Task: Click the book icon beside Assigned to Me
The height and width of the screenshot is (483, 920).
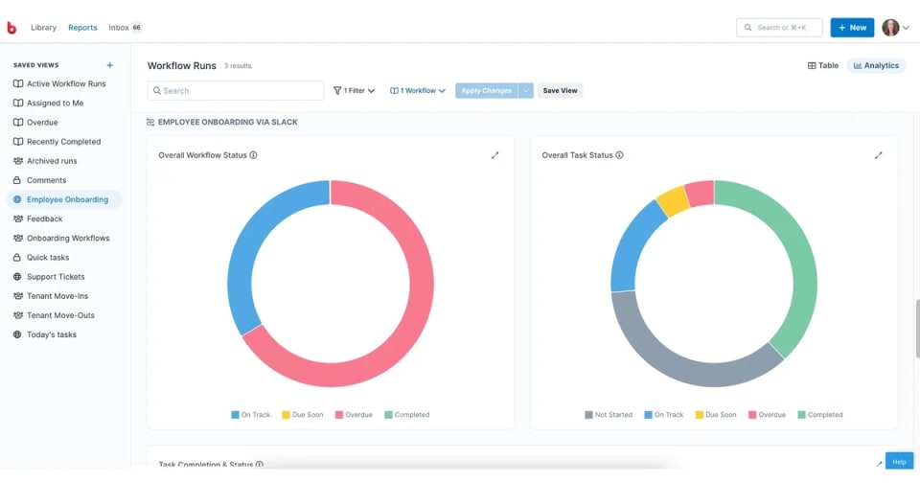Action: (18, 103)
